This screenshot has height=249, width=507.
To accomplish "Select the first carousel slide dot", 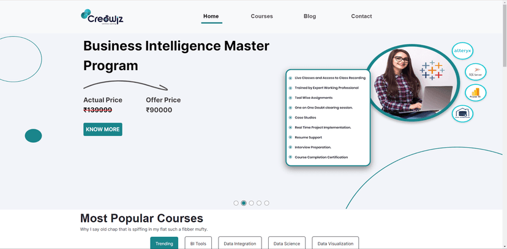I will (236, 203).
